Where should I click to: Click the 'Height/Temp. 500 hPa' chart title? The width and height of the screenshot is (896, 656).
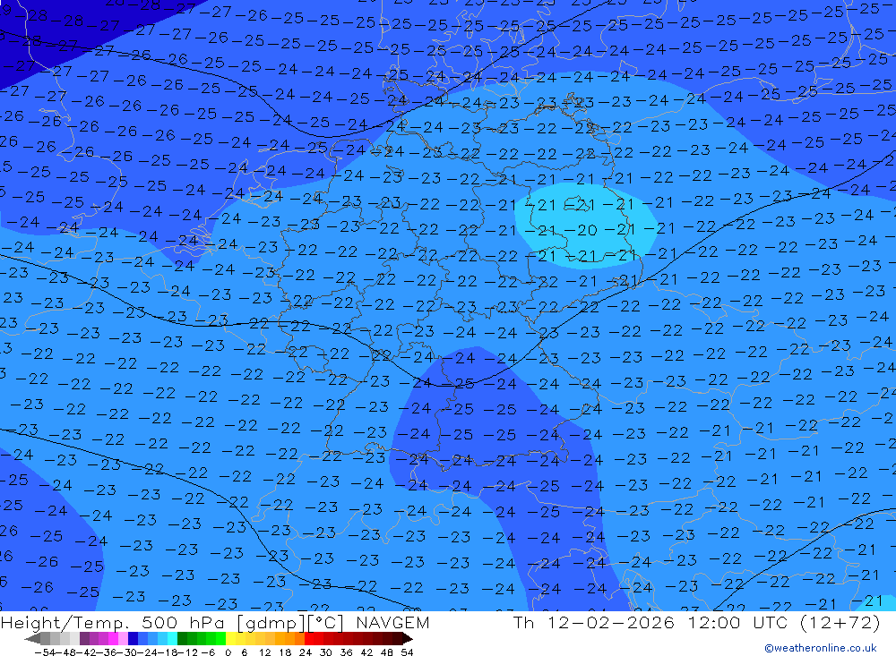(x=115, y=622)
